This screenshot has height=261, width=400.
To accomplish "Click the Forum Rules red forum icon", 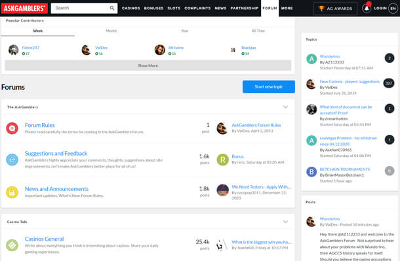I will 12,128.
